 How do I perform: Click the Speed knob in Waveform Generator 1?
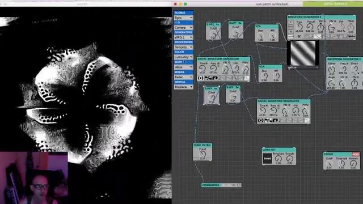pyautogui.click(x=331, y=69)
